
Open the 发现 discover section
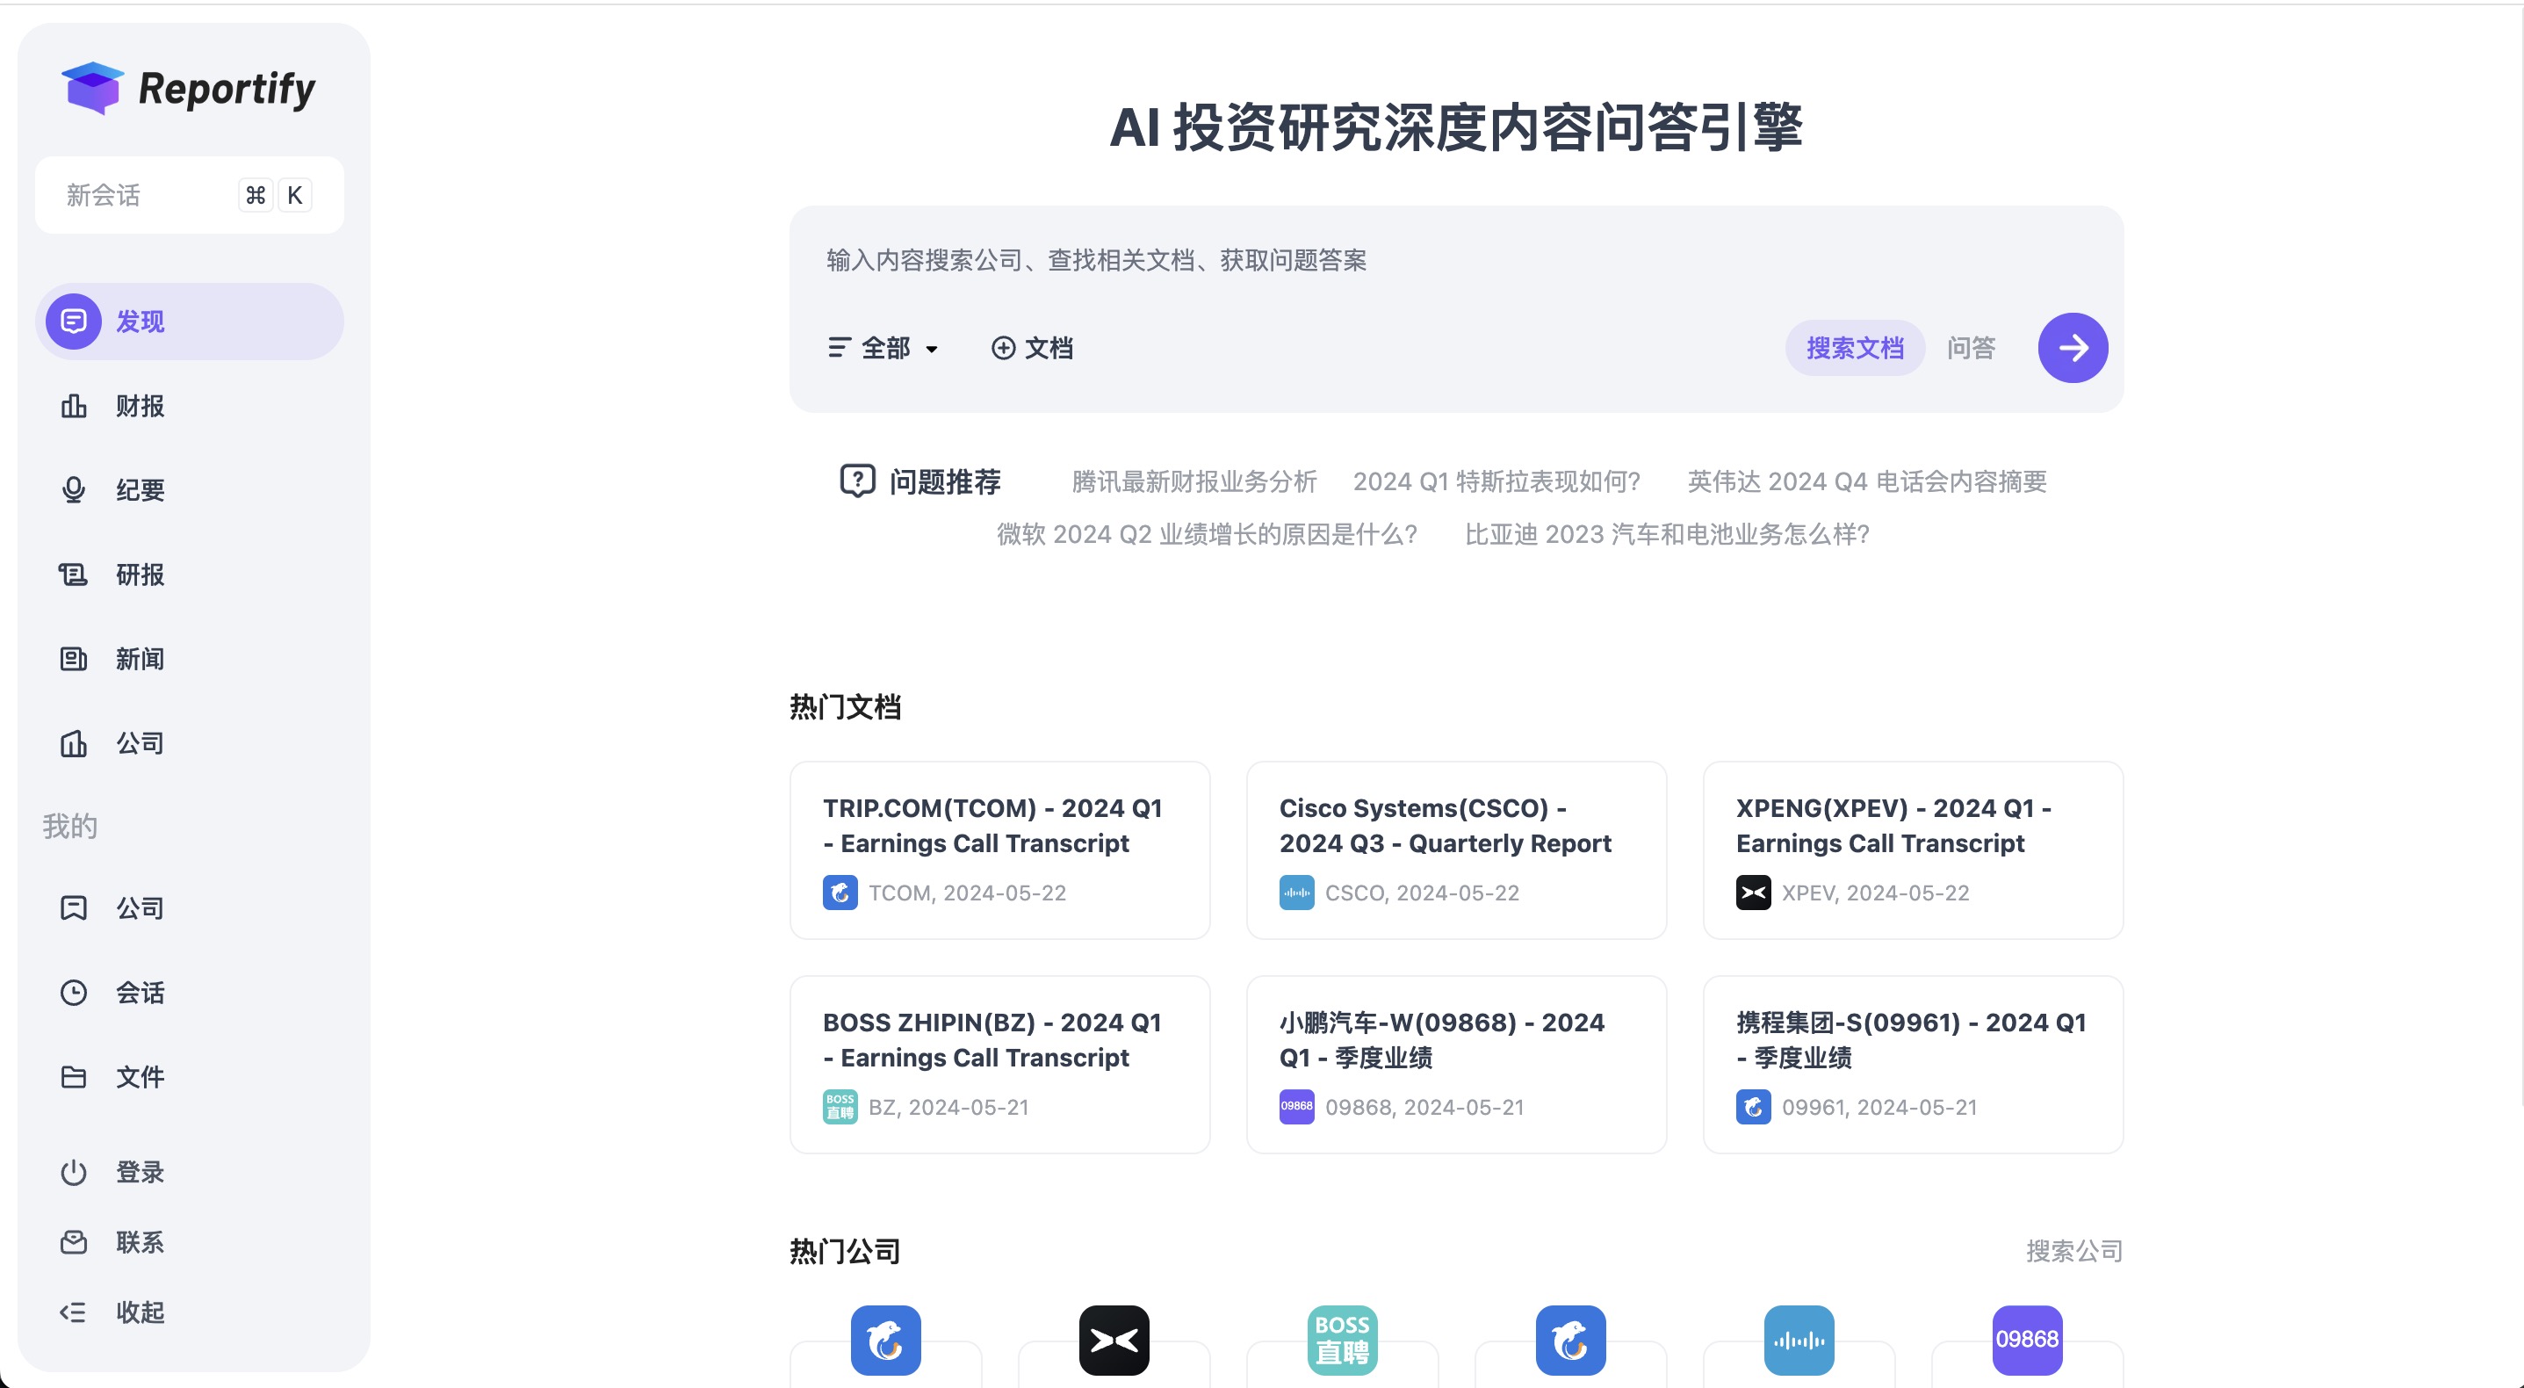pos(189,322)
